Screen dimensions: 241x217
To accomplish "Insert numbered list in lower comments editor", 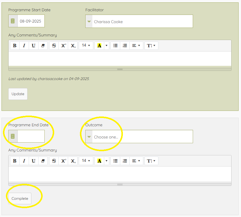I will tap(125, 161).
